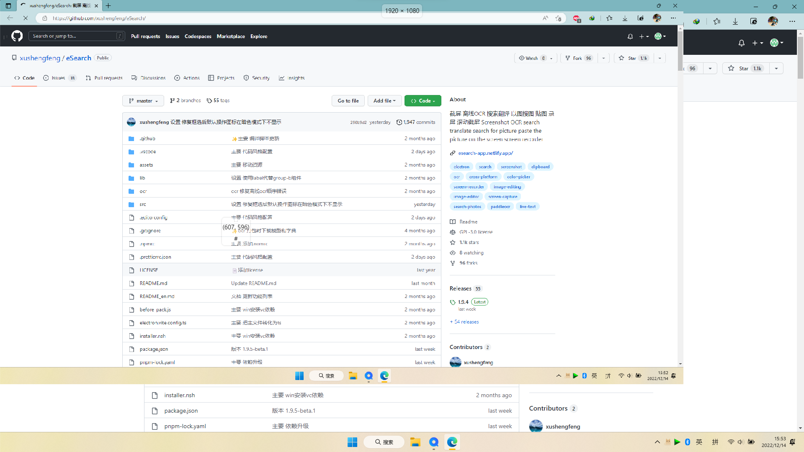Open the master branch dropdown

click(143, 100)
